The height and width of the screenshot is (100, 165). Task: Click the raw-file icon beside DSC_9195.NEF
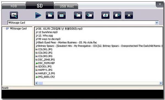(37, 63)
